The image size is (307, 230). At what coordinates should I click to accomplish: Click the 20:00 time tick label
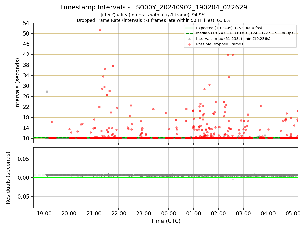69,213
